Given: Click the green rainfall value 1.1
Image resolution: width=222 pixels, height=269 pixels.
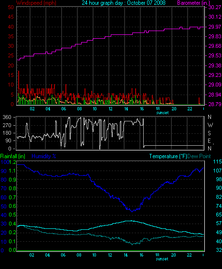Looking at the screenshot, I should (x=12, y=171).
